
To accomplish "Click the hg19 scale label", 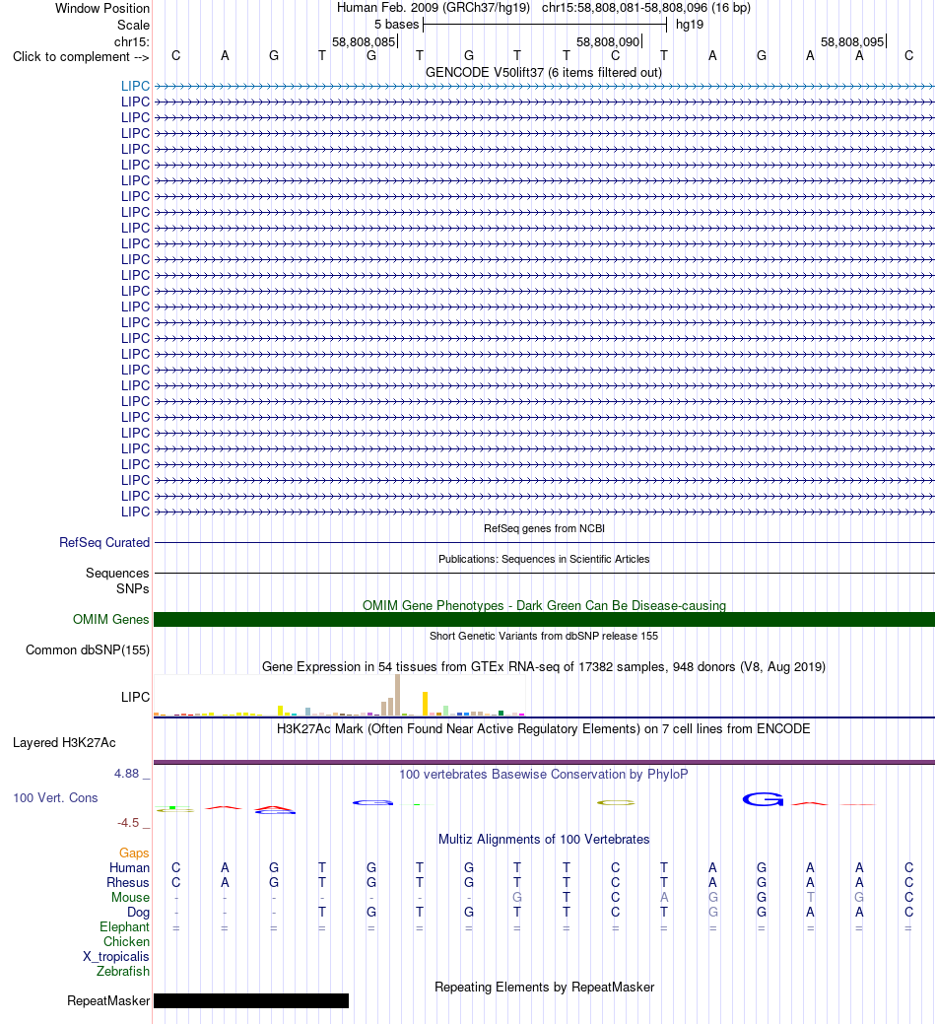I will 690,25.
